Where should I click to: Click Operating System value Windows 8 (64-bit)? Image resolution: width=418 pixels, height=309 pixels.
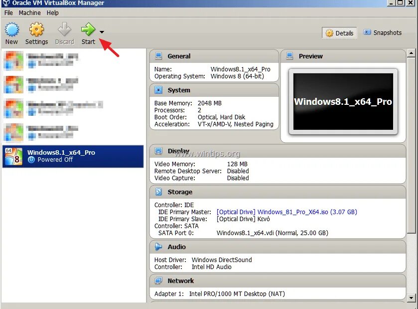click(x=237, y=76)
